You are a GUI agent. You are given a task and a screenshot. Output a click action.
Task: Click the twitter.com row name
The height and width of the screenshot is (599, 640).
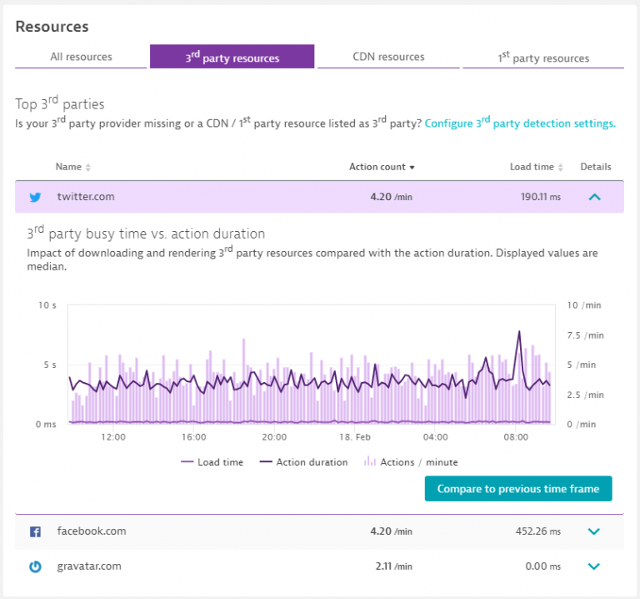click(x=86, y=197)
